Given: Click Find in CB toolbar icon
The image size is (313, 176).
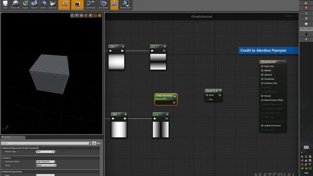Looking at the screenshot, I should pyautogui.click(x=15, y=4).
